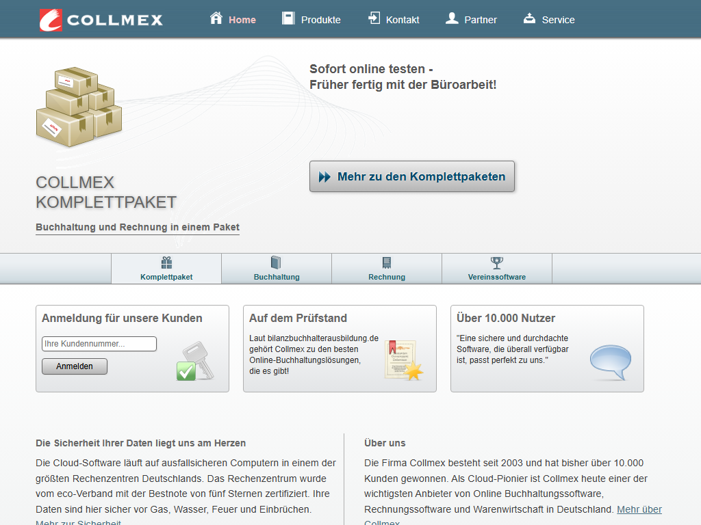Click the bilanzbuchhalterausbildung.de review text

tap(314, 355)
